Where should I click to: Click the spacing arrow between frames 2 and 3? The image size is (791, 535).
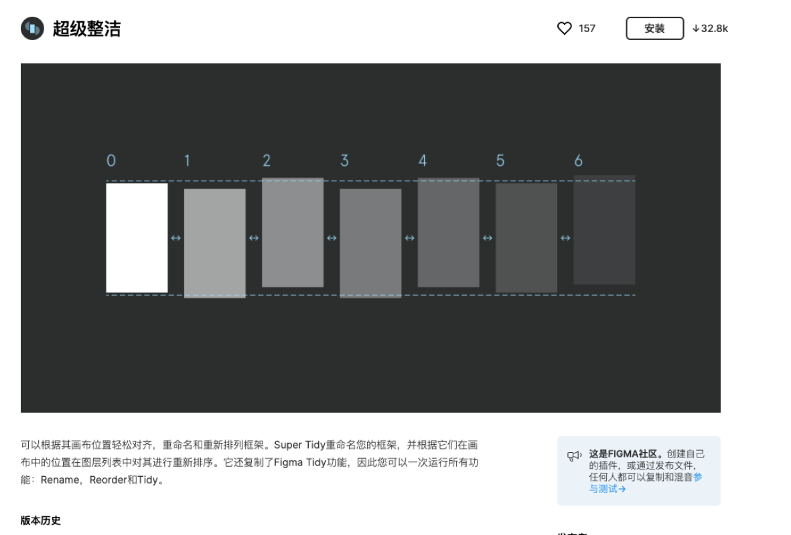pos(332,238)
